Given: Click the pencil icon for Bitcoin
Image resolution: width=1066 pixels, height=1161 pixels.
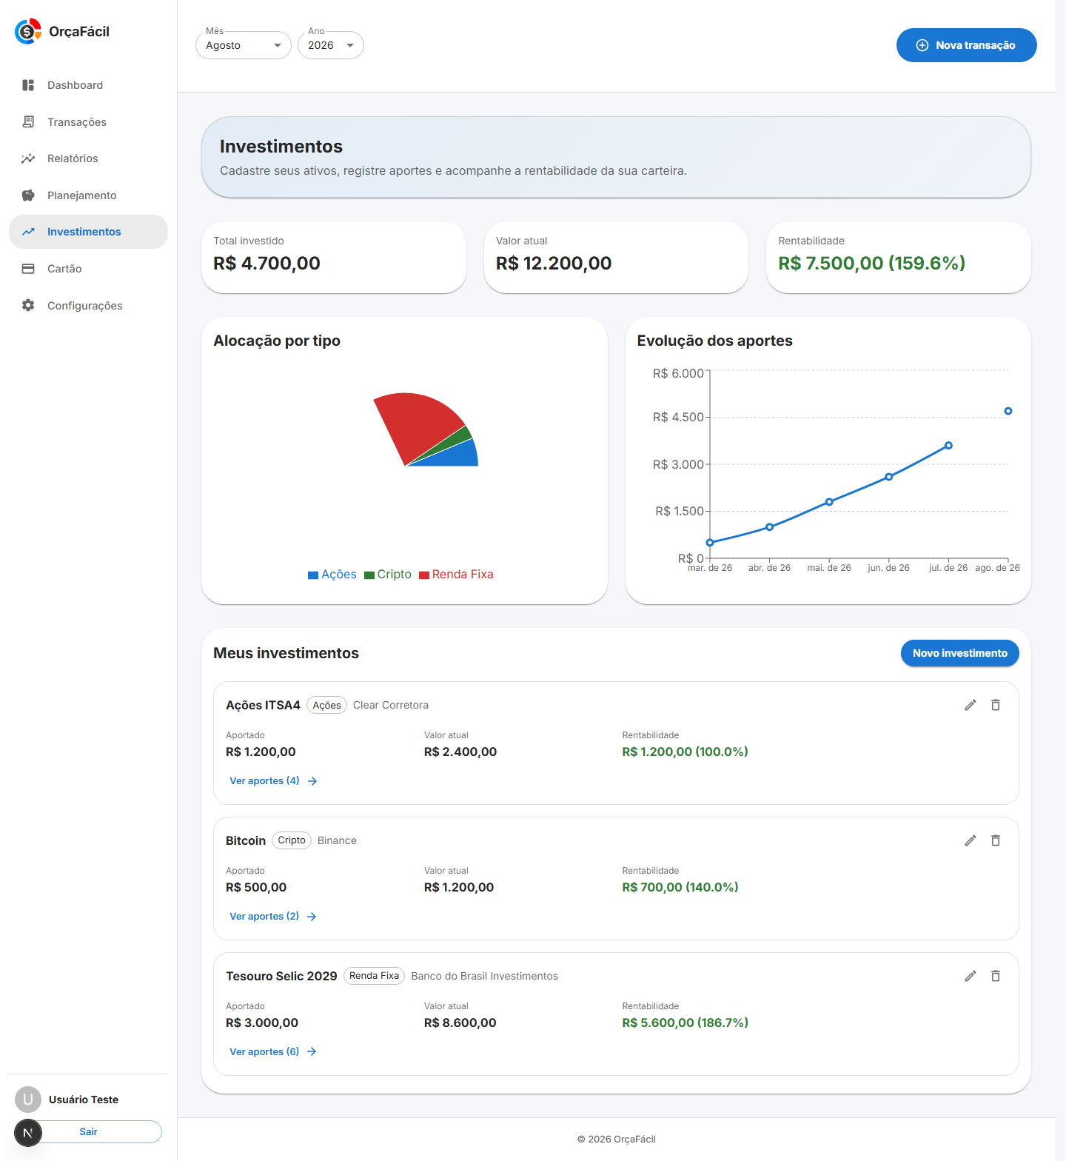Looking at the screenshot, I should coord(970,840).
